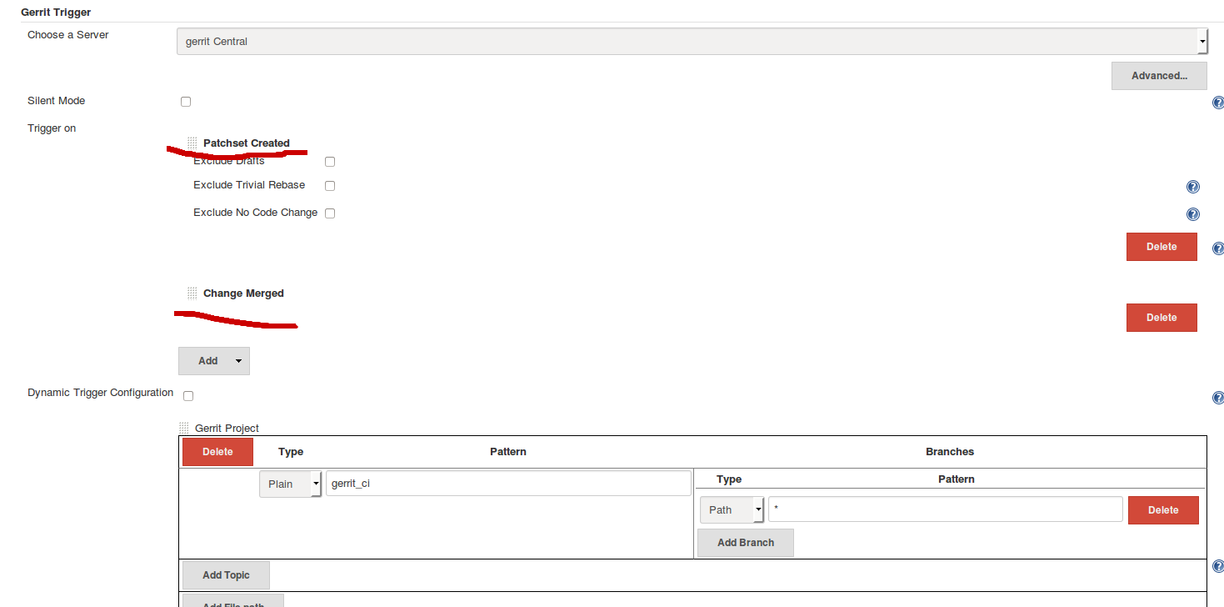The height and width of the screenshot is (607, 1224).
Task: Check the Exclude Drafts option
Action: coord(330,162)
